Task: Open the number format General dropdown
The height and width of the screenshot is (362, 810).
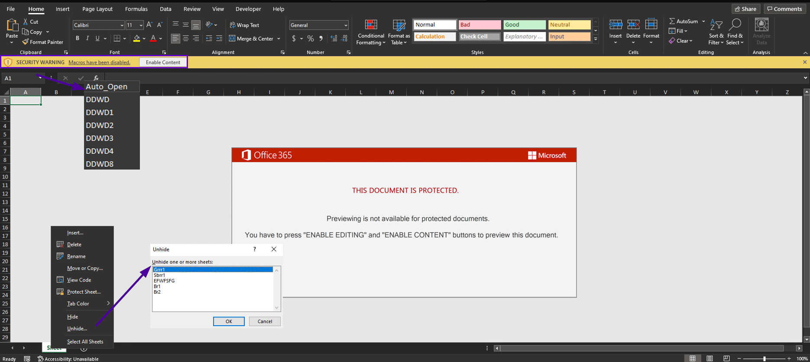Action: point(346,26)
